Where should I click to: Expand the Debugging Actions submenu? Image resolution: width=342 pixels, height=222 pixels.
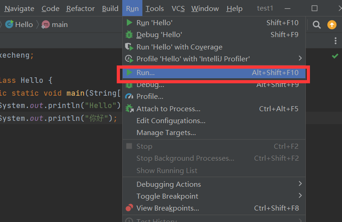300,184
